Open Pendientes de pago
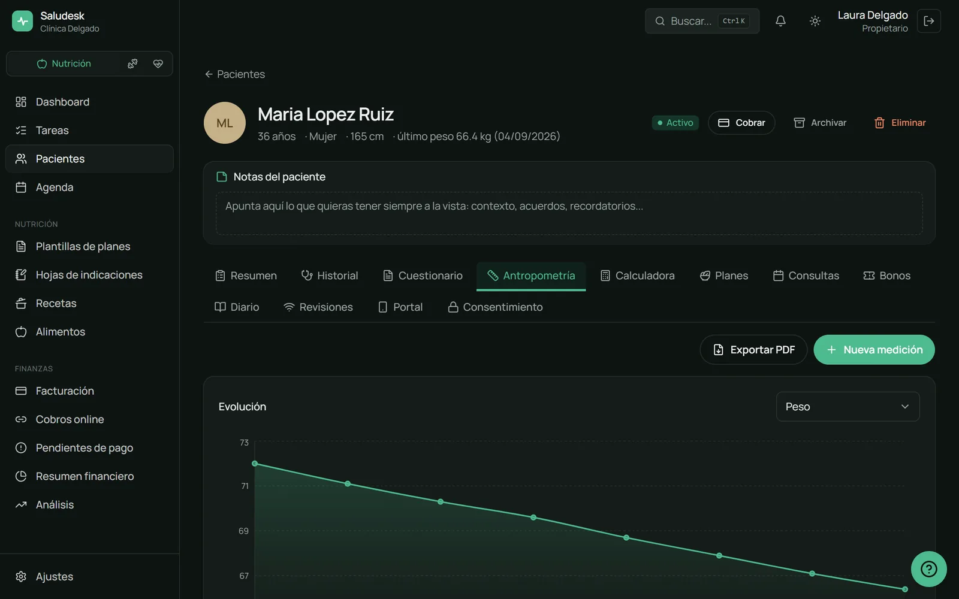This screenshot has width=959, height=599. coord(89,447)
